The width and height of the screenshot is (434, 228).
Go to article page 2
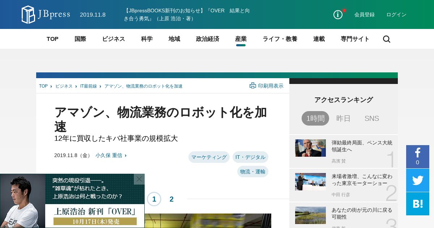pyautogui.click(x=172, y=199)
